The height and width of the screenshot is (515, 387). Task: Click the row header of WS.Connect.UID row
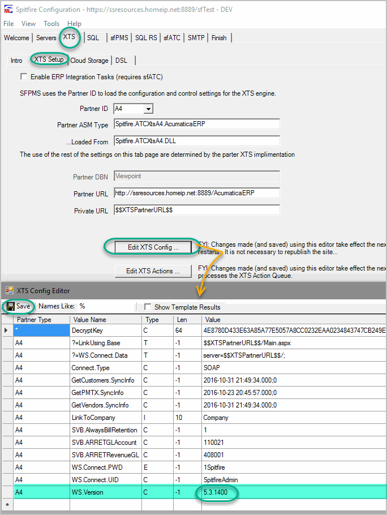point(7,480)
